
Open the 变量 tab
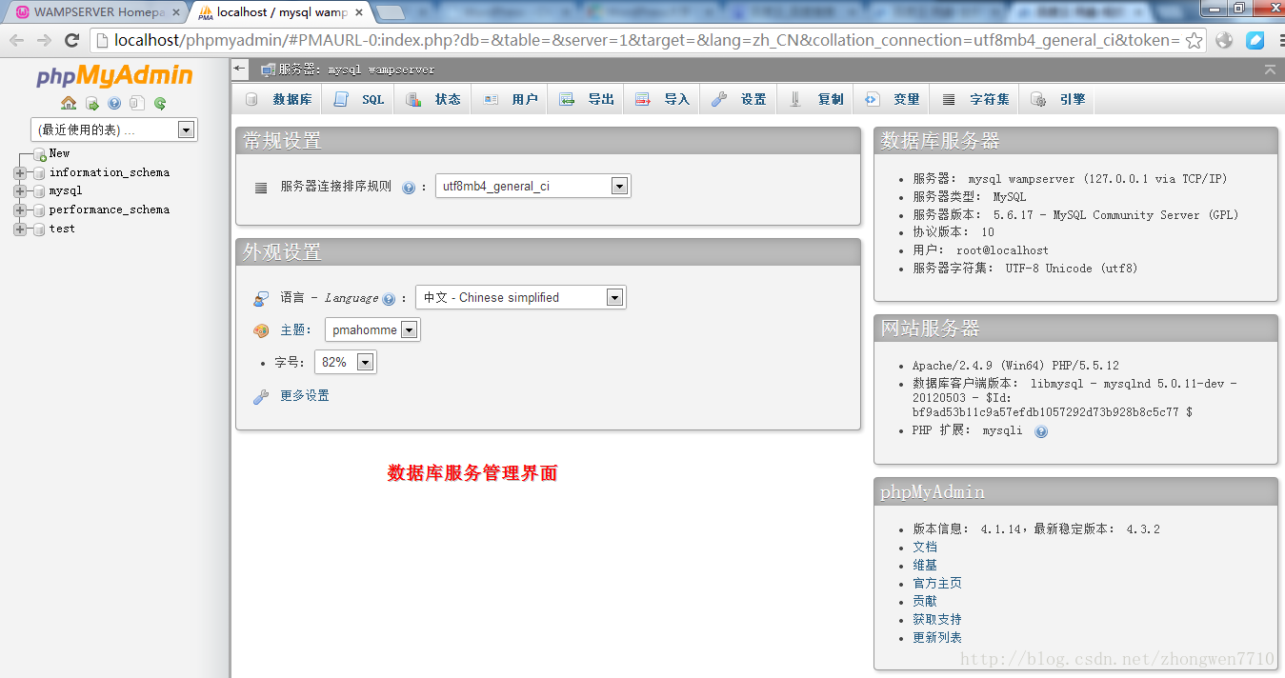click(893, 99)
